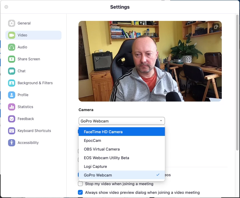The width and height of the screenshot is (240, 198).
Task: View Statistics settings
Action: coord(33,107)
